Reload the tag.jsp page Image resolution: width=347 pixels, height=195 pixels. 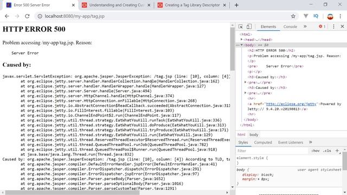pyautogui.click(x=27, y=16)
